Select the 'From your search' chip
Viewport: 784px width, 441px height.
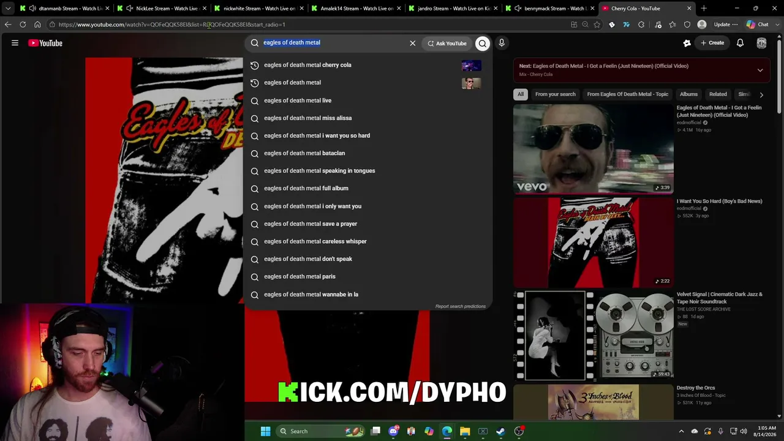pyautogui.click(x=556, y=94)
